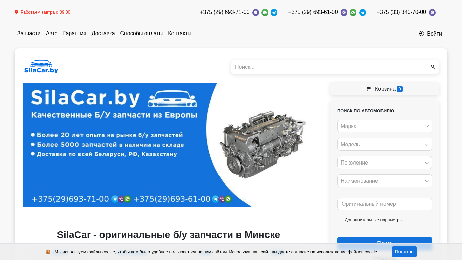Click the Оригинальный номер input field
462x260 pixels.
tap(385, 204)
